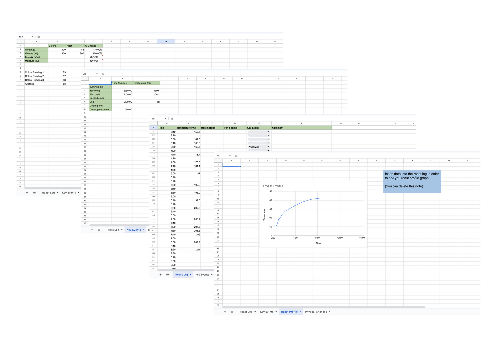Select the blue instruction note box
This screenshot has height=344, width=496.
[x=411, y=181]
